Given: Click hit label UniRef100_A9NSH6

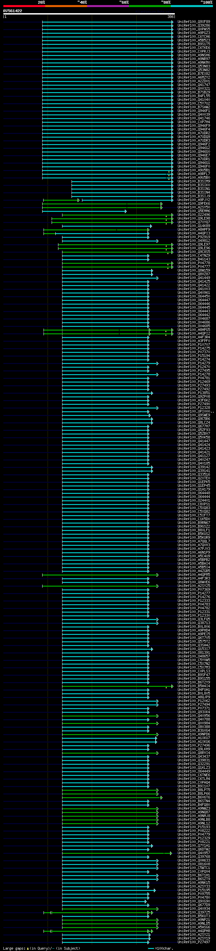Looking at the screenshot, I should click(194, 55).
